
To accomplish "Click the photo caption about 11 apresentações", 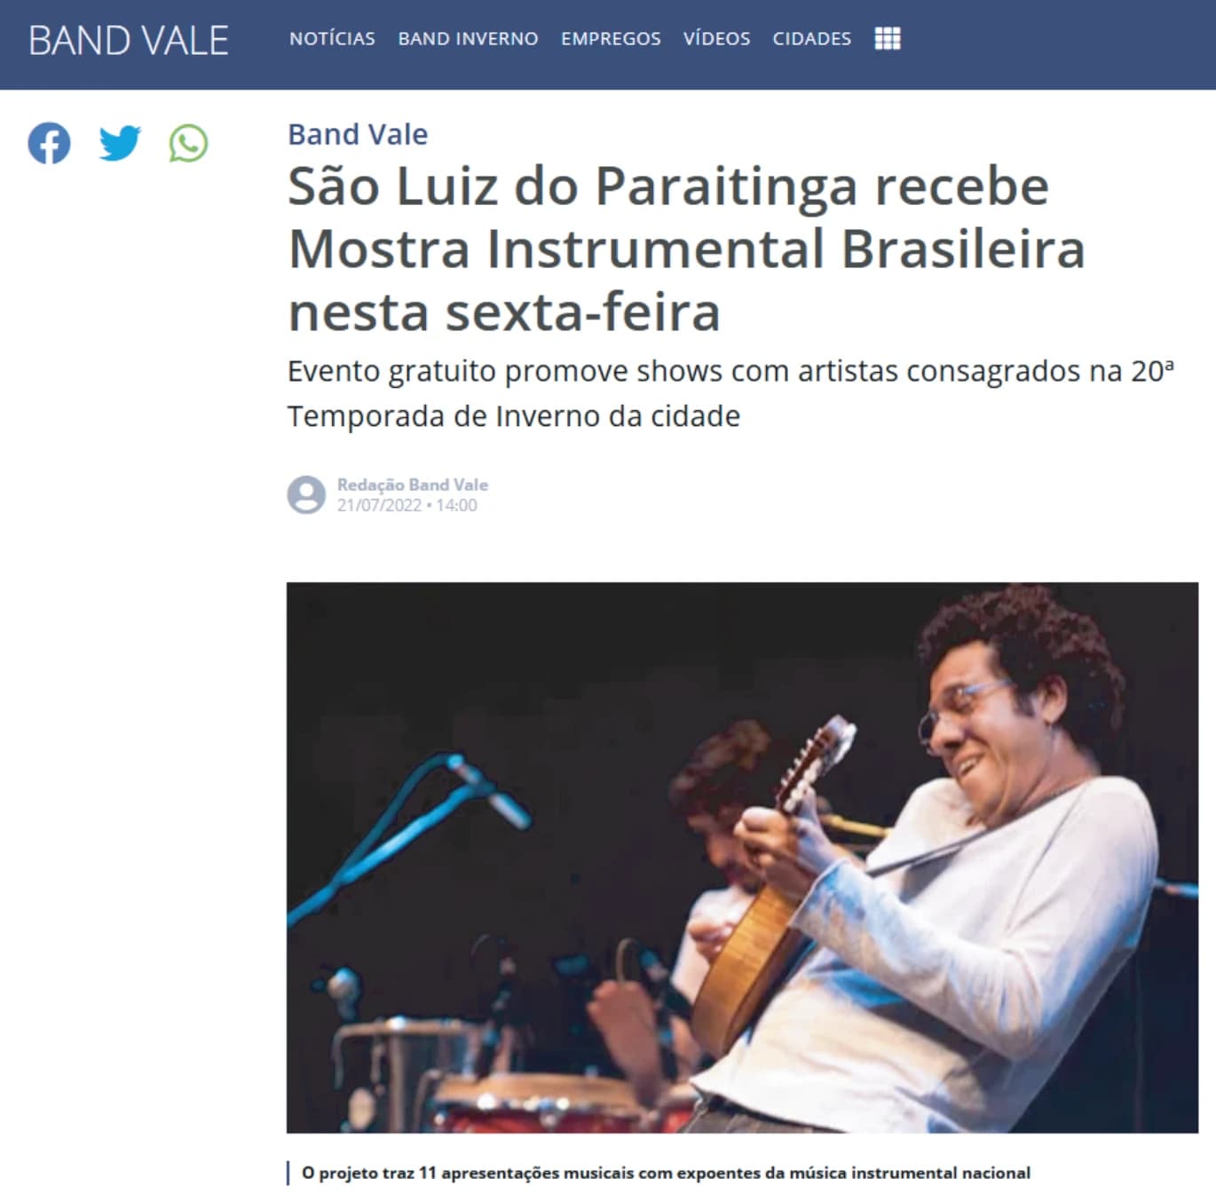I will click(x=666, y=1173).
